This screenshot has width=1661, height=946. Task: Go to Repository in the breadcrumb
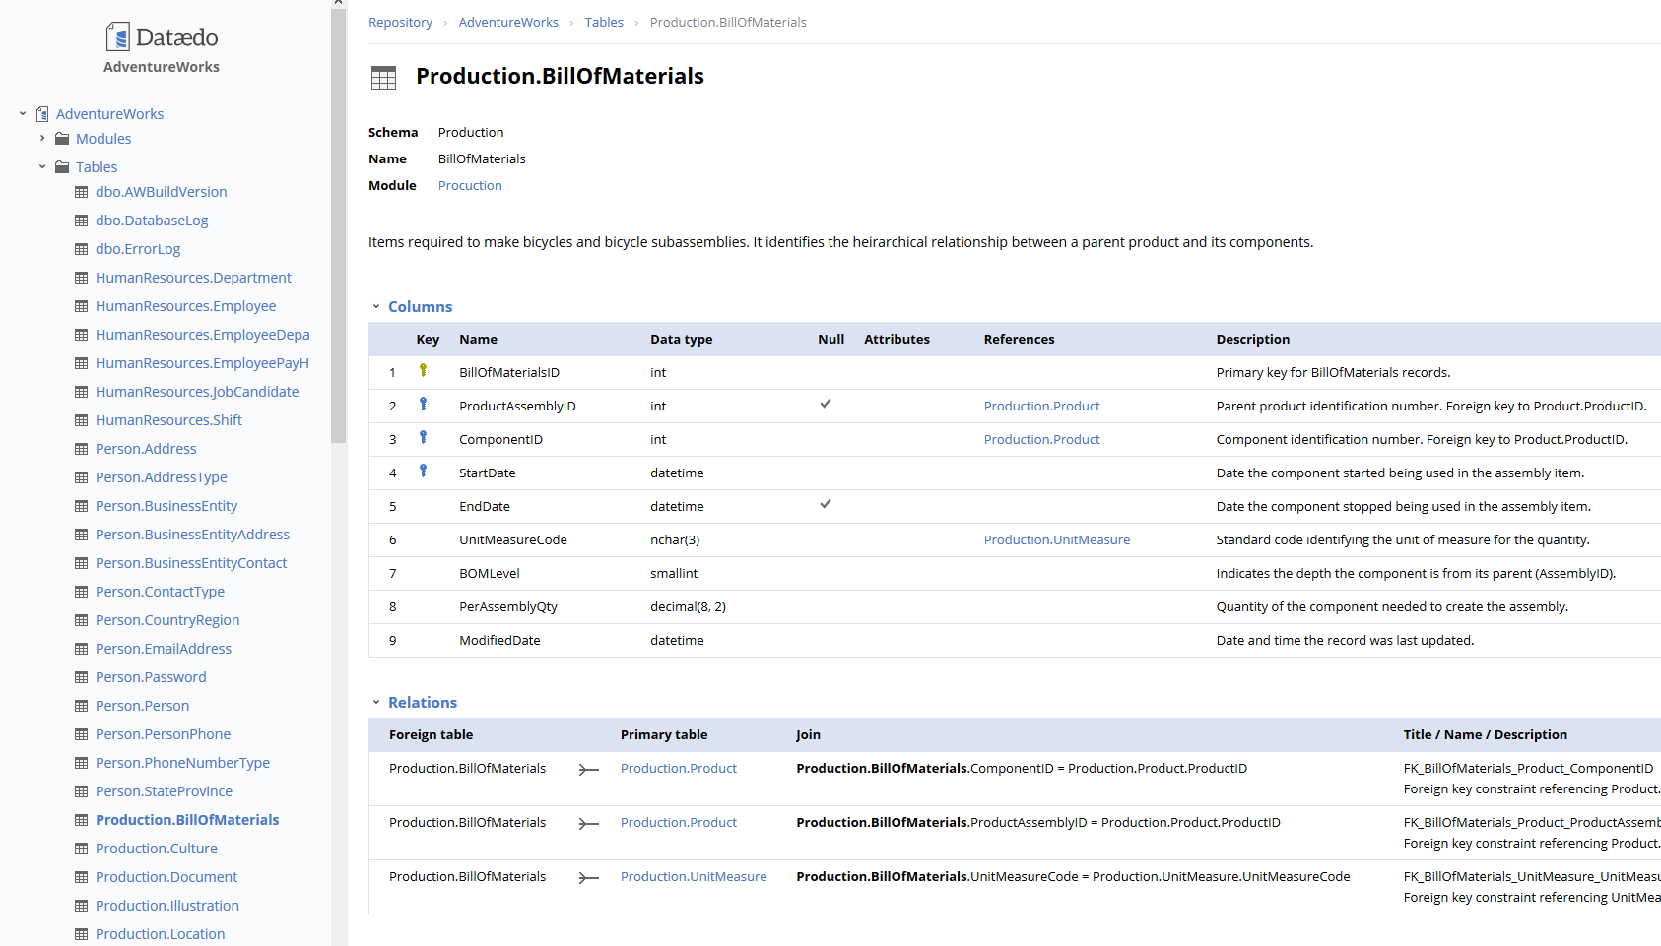pos(400,23)
